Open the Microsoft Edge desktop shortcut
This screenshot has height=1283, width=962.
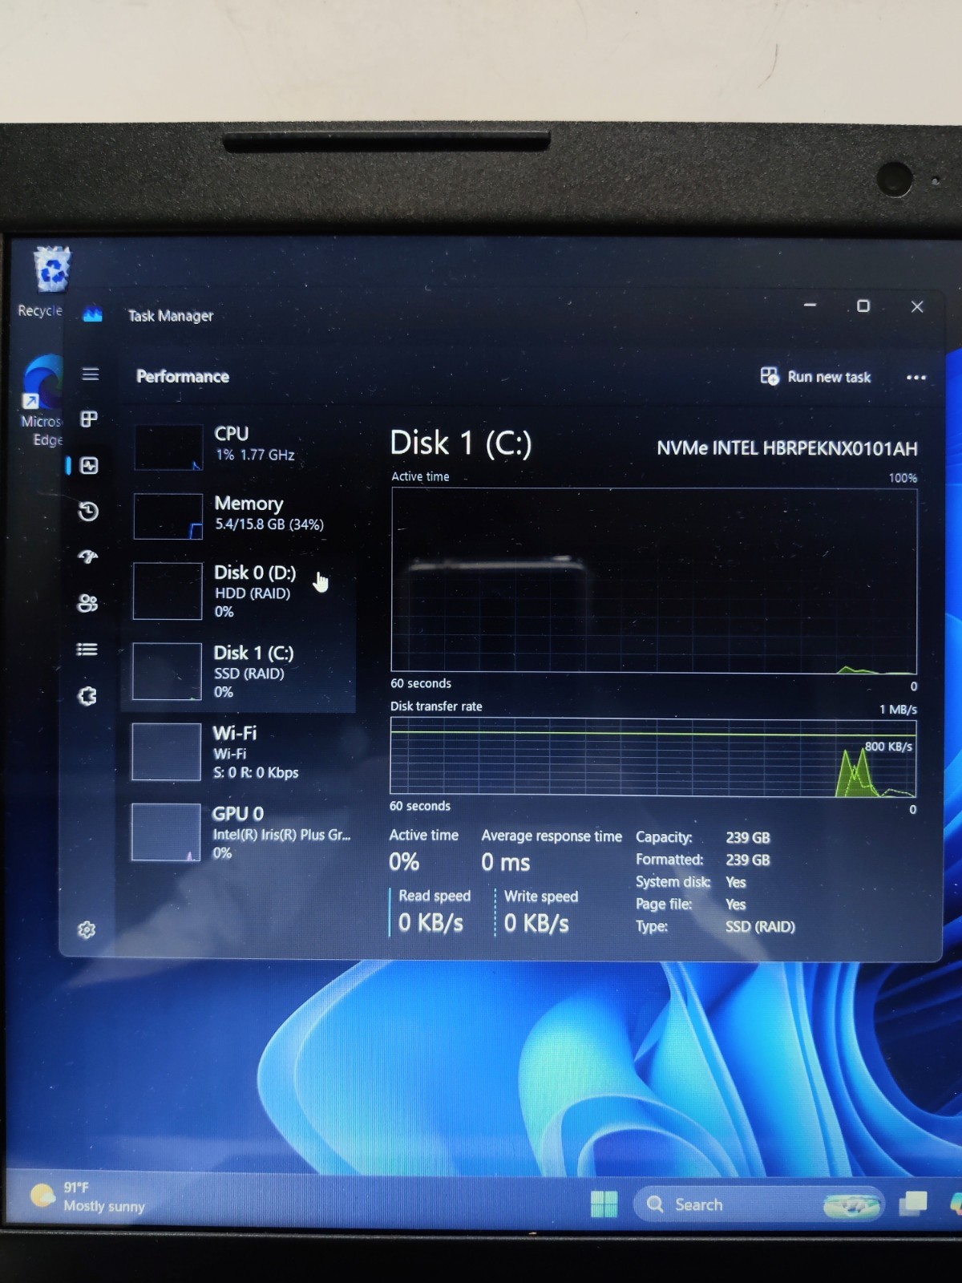tap(42, 401)
